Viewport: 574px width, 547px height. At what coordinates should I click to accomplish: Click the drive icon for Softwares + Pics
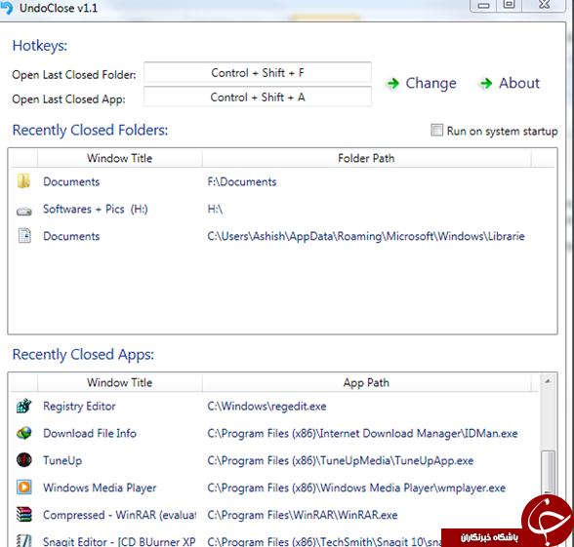pos(24,211)
